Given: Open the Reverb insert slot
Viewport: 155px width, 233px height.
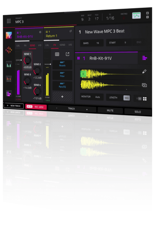Looking at the screenshot, I should point(62,64).
